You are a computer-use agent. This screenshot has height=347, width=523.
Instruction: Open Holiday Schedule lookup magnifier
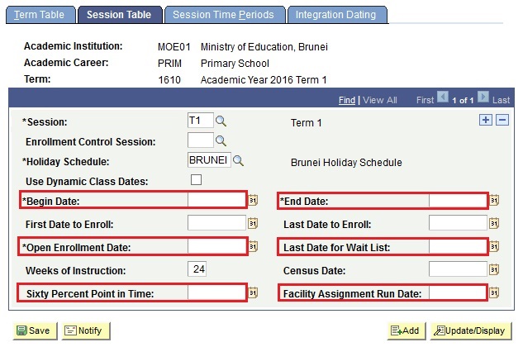click(238, 161)
